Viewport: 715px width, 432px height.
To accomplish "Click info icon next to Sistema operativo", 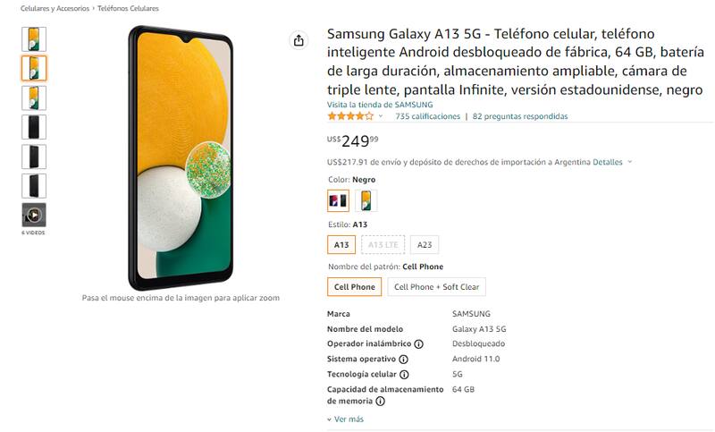I will pyautogui.click(x=404, y=360).
